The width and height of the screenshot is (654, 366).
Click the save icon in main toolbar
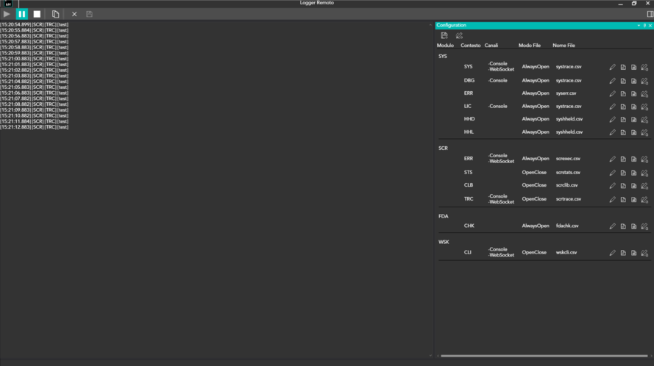90,14
